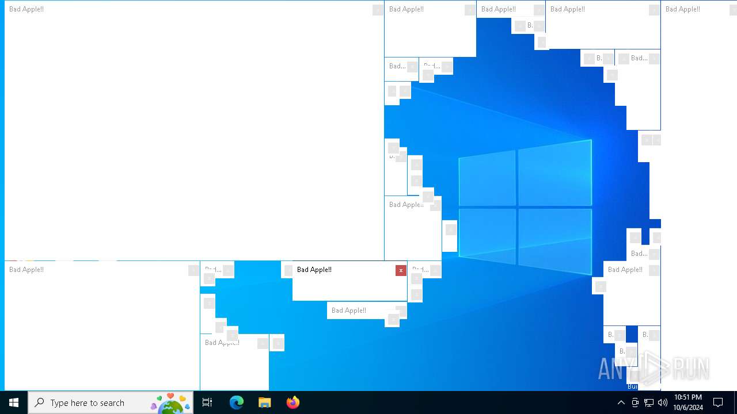This screenshot has height=414, width=737.
Task: Open the volume speaker tray icon
Action: [662, 402]
